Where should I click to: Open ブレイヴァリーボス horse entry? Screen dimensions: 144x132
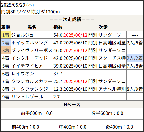click(x=32, y=50)
